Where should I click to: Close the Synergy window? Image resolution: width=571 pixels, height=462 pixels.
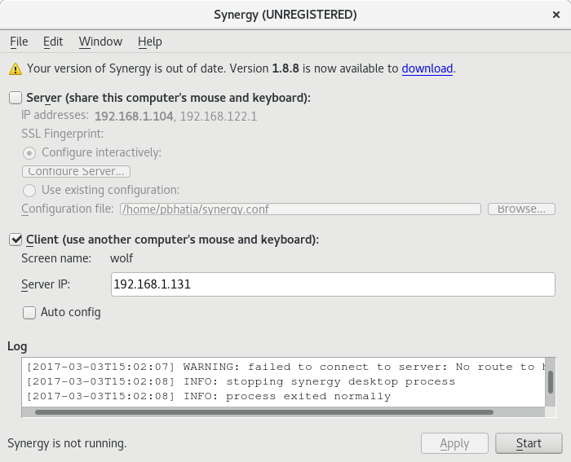tap(556, 15)
